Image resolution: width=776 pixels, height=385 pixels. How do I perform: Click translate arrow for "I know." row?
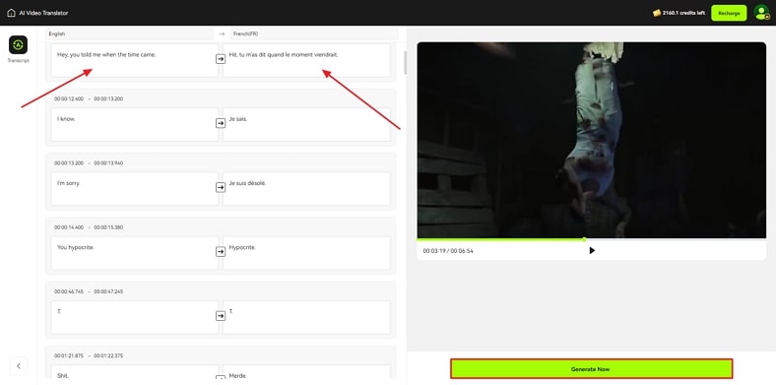221,123
